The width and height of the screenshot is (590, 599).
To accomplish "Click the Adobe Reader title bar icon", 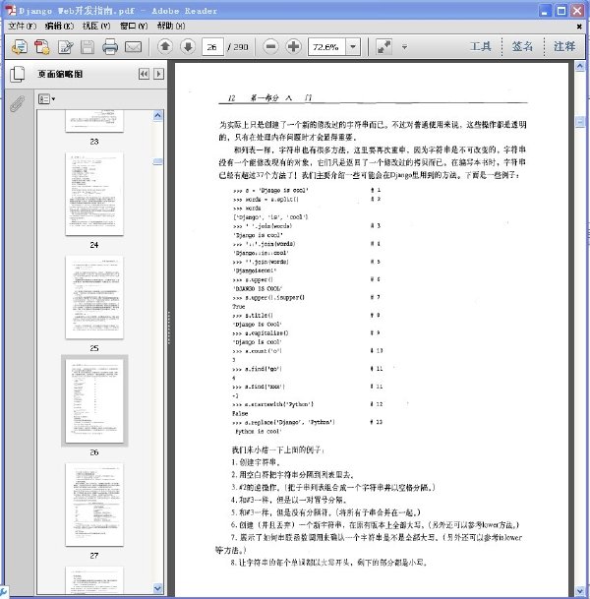I will click(11, 10).
